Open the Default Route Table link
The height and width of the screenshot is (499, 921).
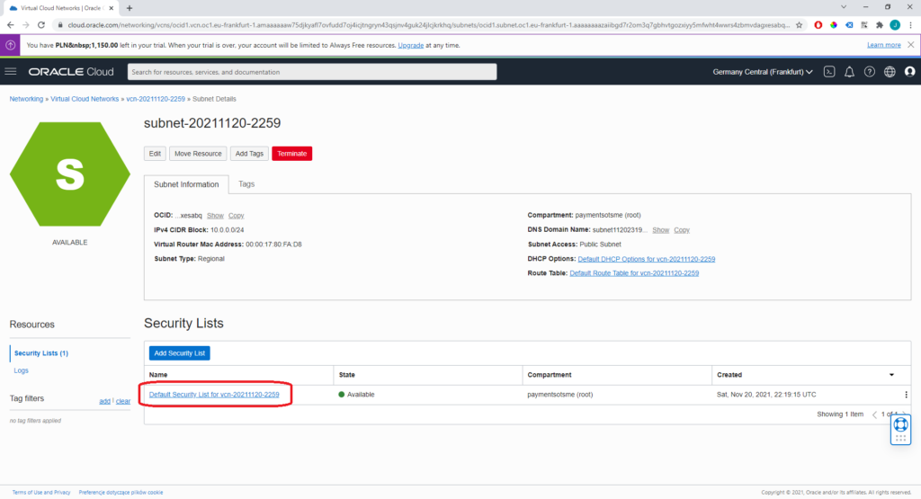coord(634,273)
